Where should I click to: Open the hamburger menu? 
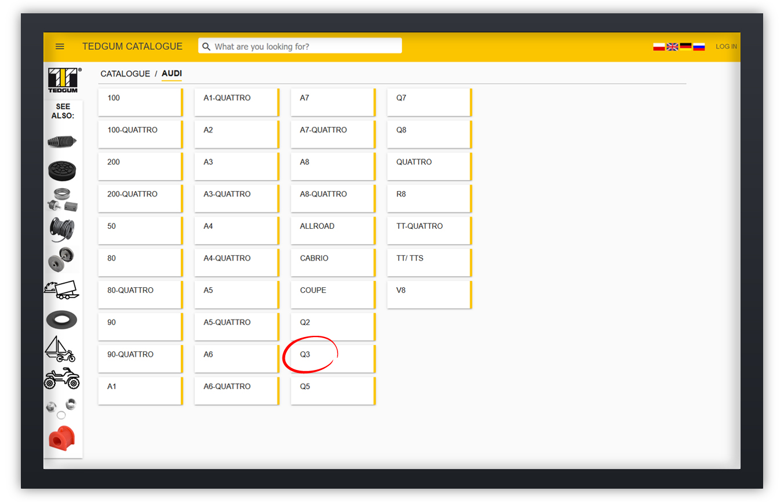point(60,46)
